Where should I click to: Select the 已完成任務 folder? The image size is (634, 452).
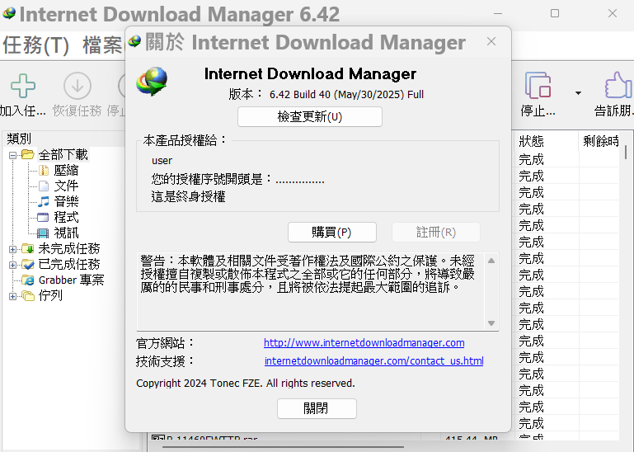68,264
